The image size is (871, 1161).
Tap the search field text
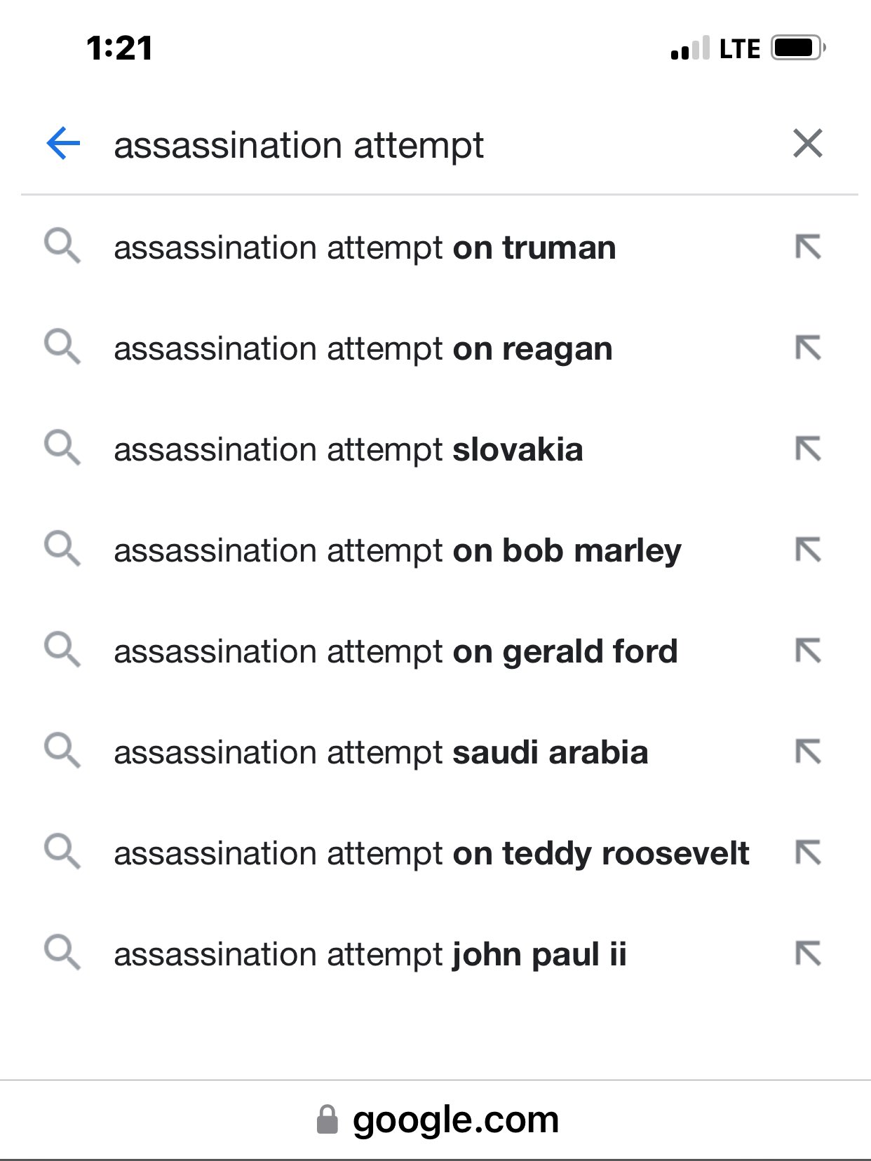(x=299, y=146)
